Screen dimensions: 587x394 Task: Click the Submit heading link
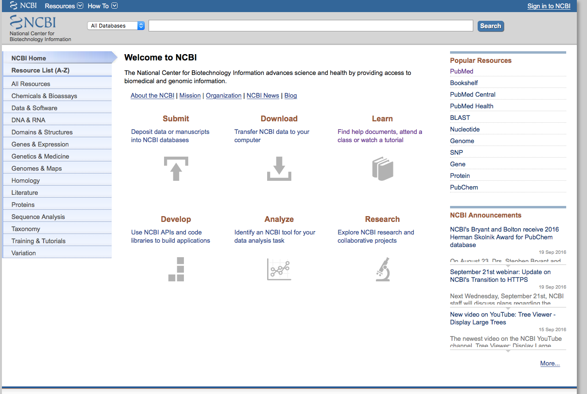pyautogui.click(x=176, y=118)
